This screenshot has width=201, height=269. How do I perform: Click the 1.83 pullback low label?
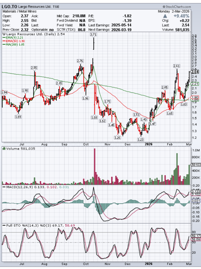184,104
